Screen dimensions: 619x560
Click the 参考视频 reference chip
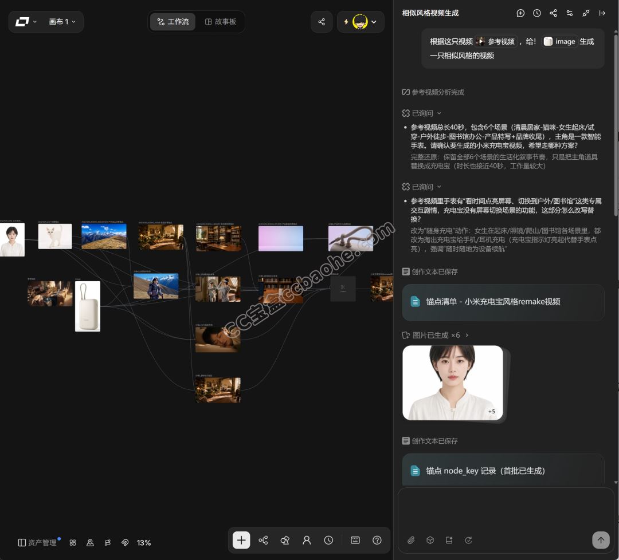pos(495,41)
